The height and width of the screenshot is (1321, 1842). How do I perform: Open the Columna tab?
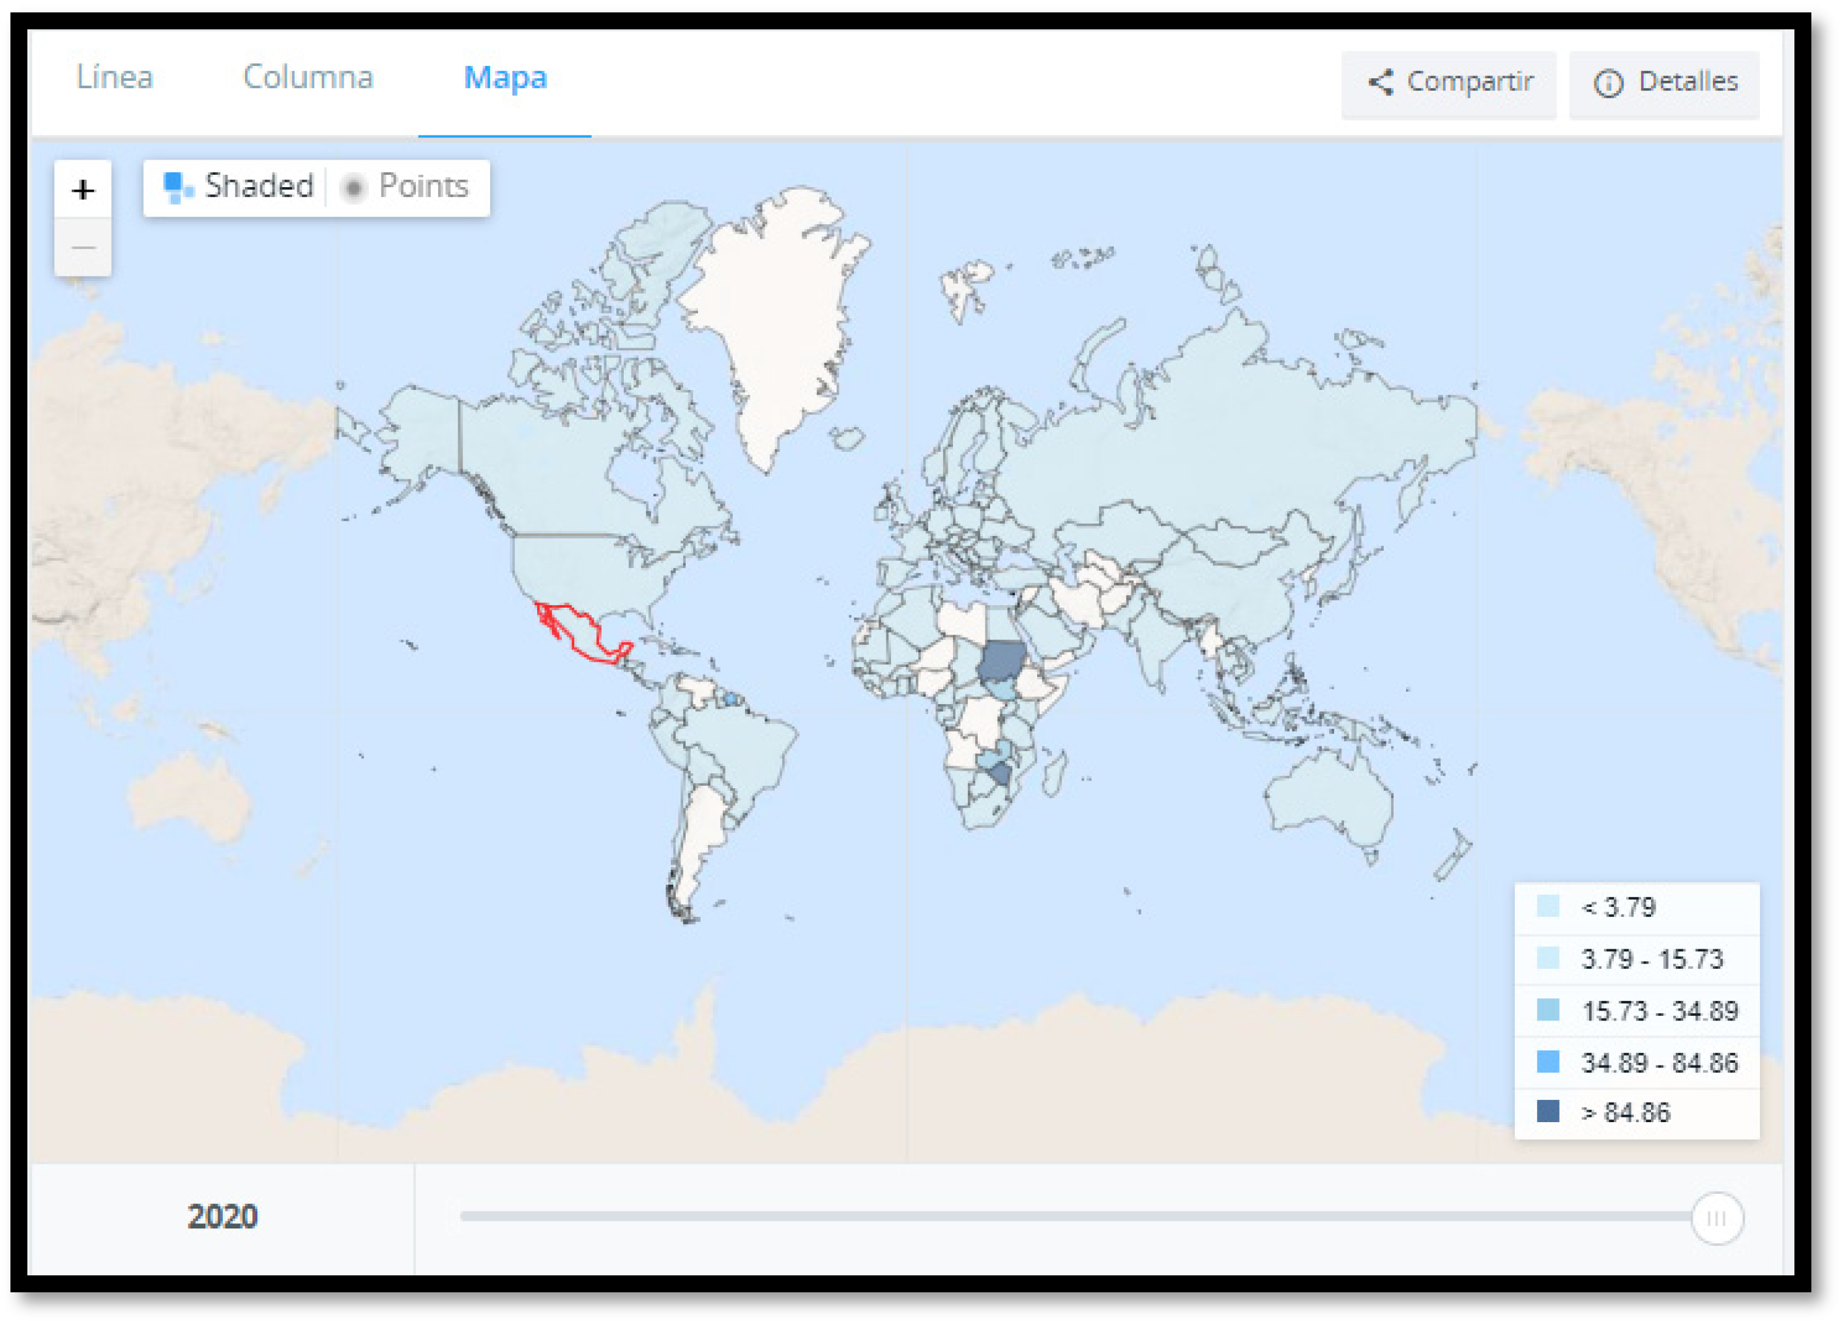[308, 78]
